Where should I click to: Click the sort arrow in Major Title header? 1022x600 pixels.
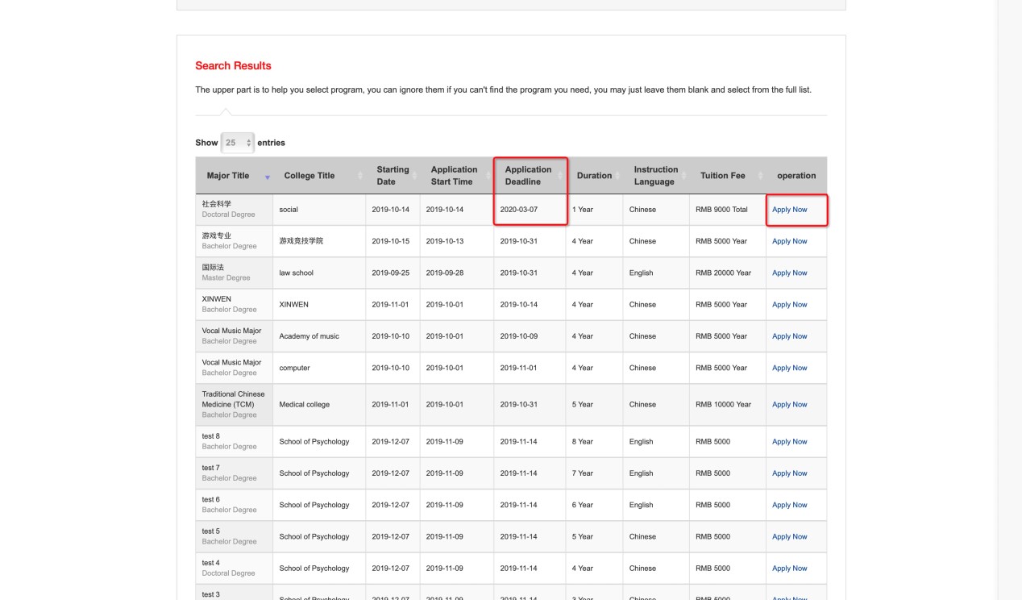tap(267, 177)
